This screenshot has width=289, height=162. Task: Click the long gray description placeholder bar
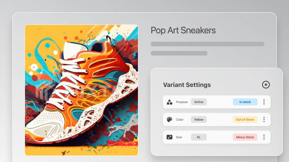(x=208, y=44)
